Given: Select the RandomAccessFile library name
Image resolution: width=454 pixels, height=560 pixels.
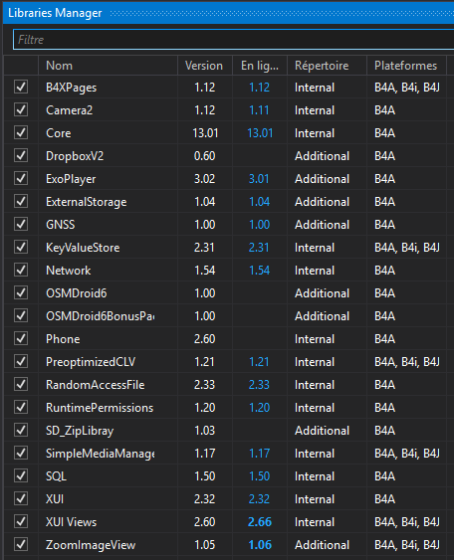Looking at the screenshot, I should pyautogui.click(x=96, y=385).
